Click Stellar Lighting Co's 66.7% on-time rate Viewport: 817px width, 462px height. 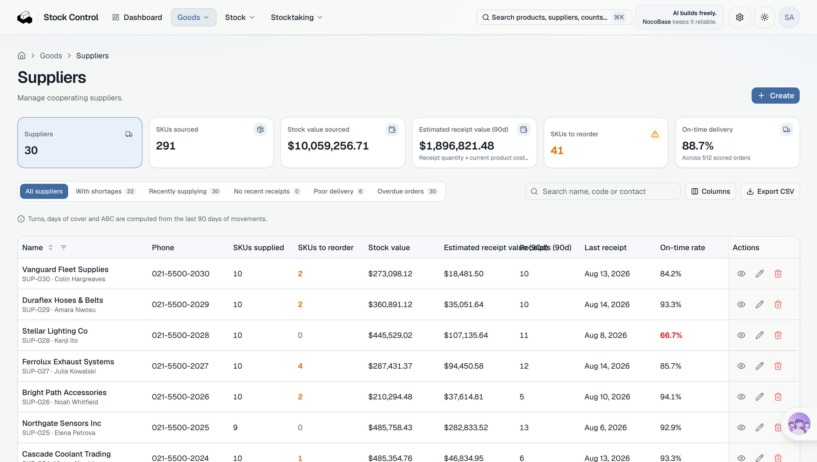tap(671, 335)
